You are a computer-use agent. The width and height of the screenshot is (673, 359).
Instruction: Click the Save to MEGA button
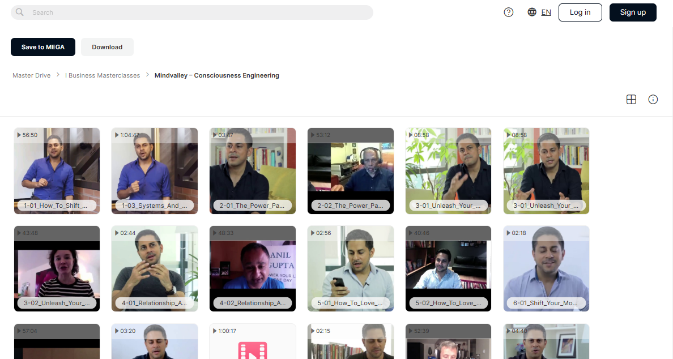(x=43, y=47)
